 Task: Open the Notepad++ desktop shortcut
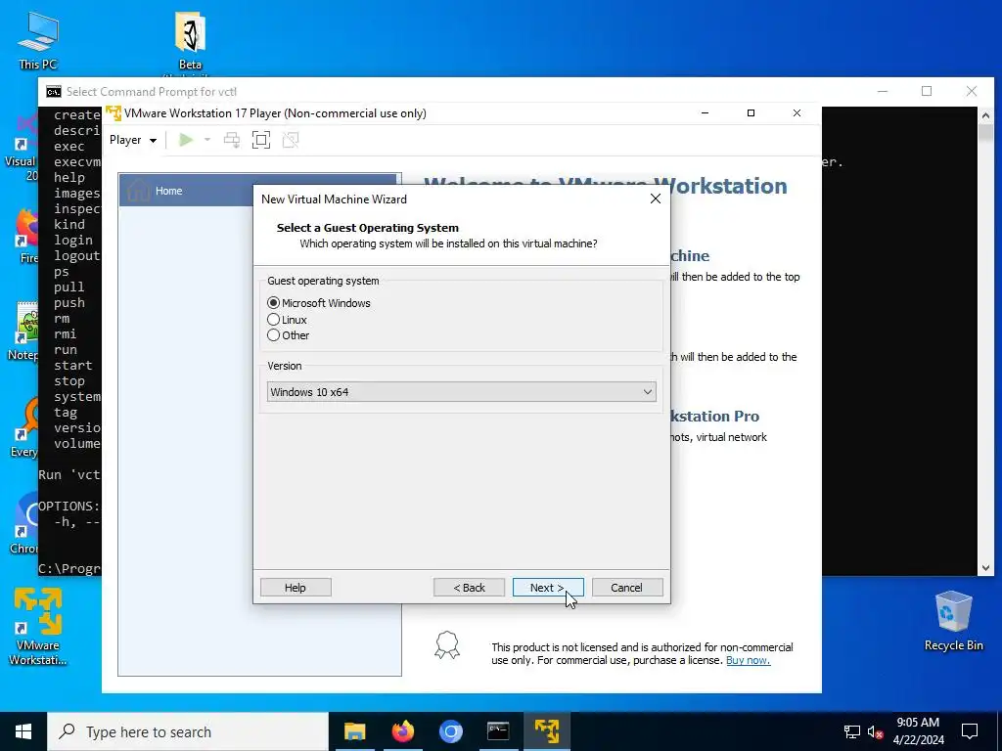pos(25,331)
